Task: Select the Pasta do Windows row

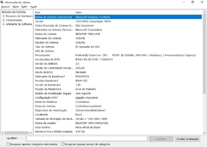Action: tap(118, 102)
